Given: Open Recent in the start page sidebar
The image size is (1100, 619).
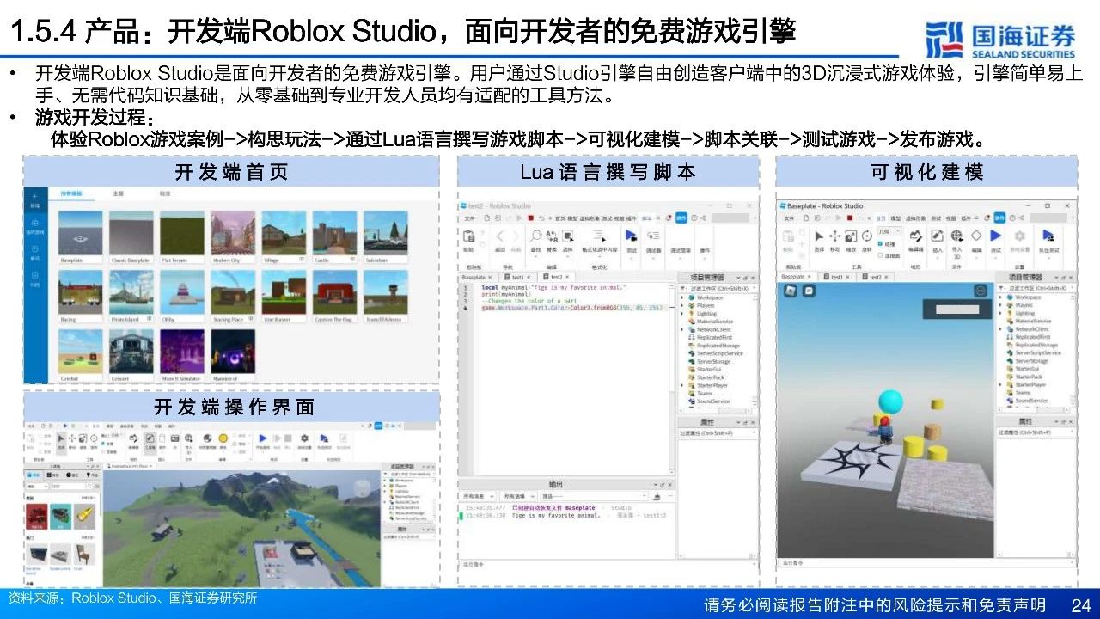Looking at the screenshot, I should tap(35, 253).
